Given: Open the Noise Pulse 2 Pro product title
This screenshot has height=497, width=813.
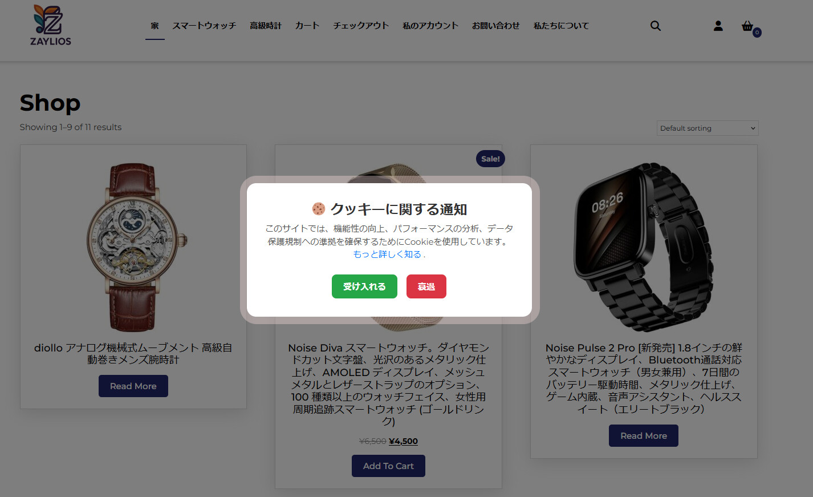Looking at the screenshot, I should (644, 378).
